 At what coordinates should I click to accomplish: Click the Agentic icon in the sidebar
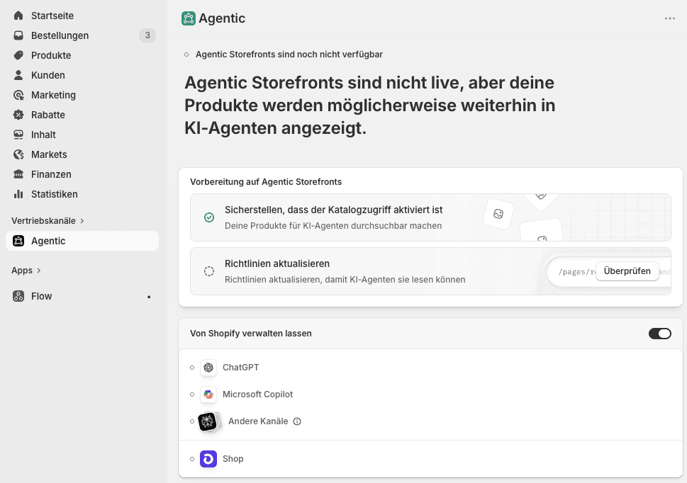pyautogui.click(x=18, y=241)
